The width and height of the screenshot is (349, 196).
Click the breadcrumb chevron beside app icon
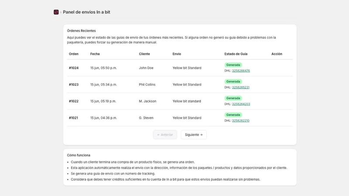click(x=61, y=12)
